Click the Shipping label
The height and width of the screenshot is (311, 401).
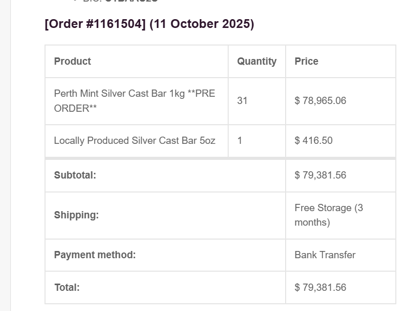tap(76, 215)
